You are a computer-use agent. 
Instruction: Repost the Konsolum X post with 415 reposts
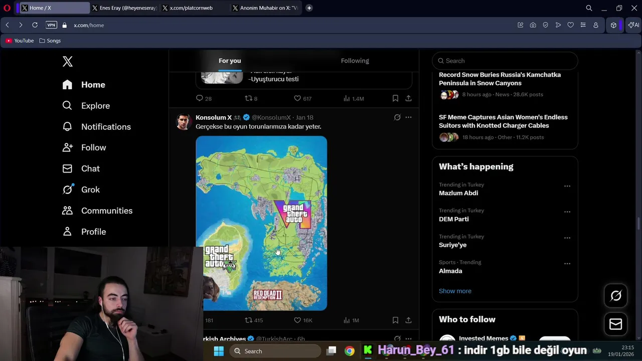254,320
